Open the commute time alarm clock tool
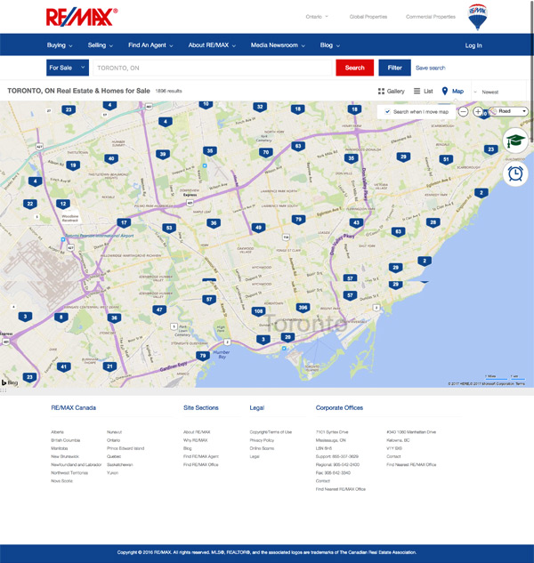 click(x=515, y=173)
